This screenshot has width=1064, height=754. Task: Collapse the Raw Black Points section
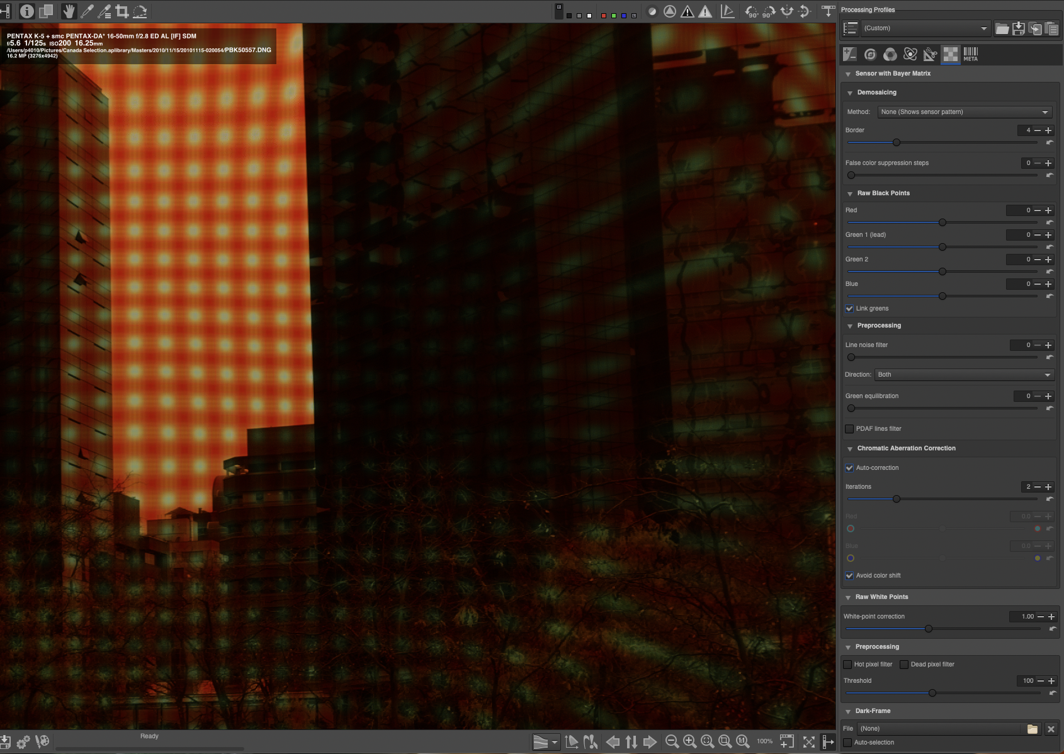pyautogui.click(x=850, y=193)
